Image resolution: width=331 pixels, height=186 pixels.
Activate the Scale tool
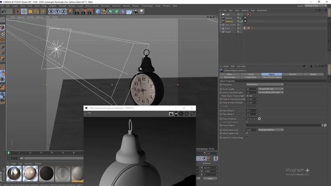(x=30, y=11)
